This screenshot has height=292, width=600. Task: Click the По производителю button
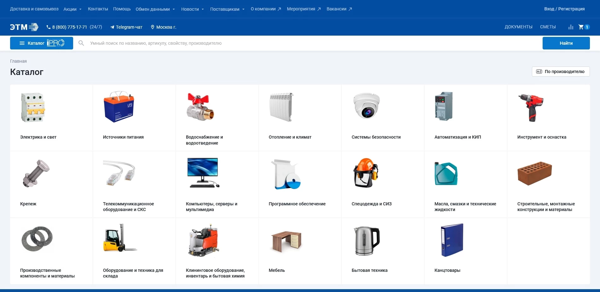click(561, 72)
